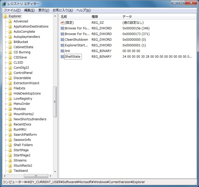The width and height of the screenshot is (199, 187).
Task: Minimize the Registry Editor window
Action: [175, 3]
